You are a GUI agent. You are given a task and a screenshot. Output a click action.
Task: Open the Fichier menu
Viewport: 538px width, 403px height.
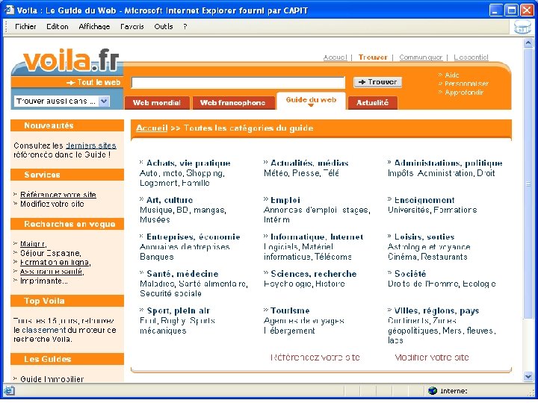[x=25, y=27]
